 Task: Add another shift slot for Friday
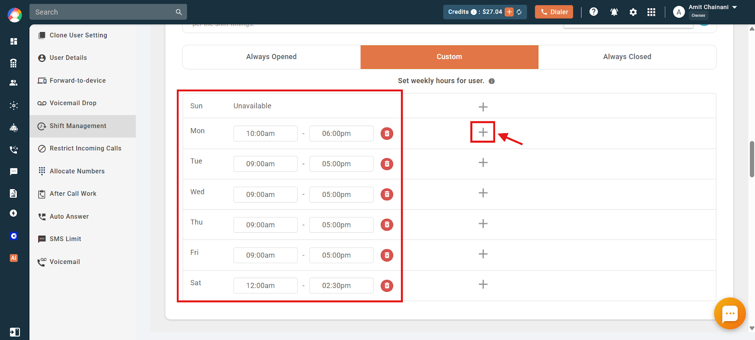[483, 254]
